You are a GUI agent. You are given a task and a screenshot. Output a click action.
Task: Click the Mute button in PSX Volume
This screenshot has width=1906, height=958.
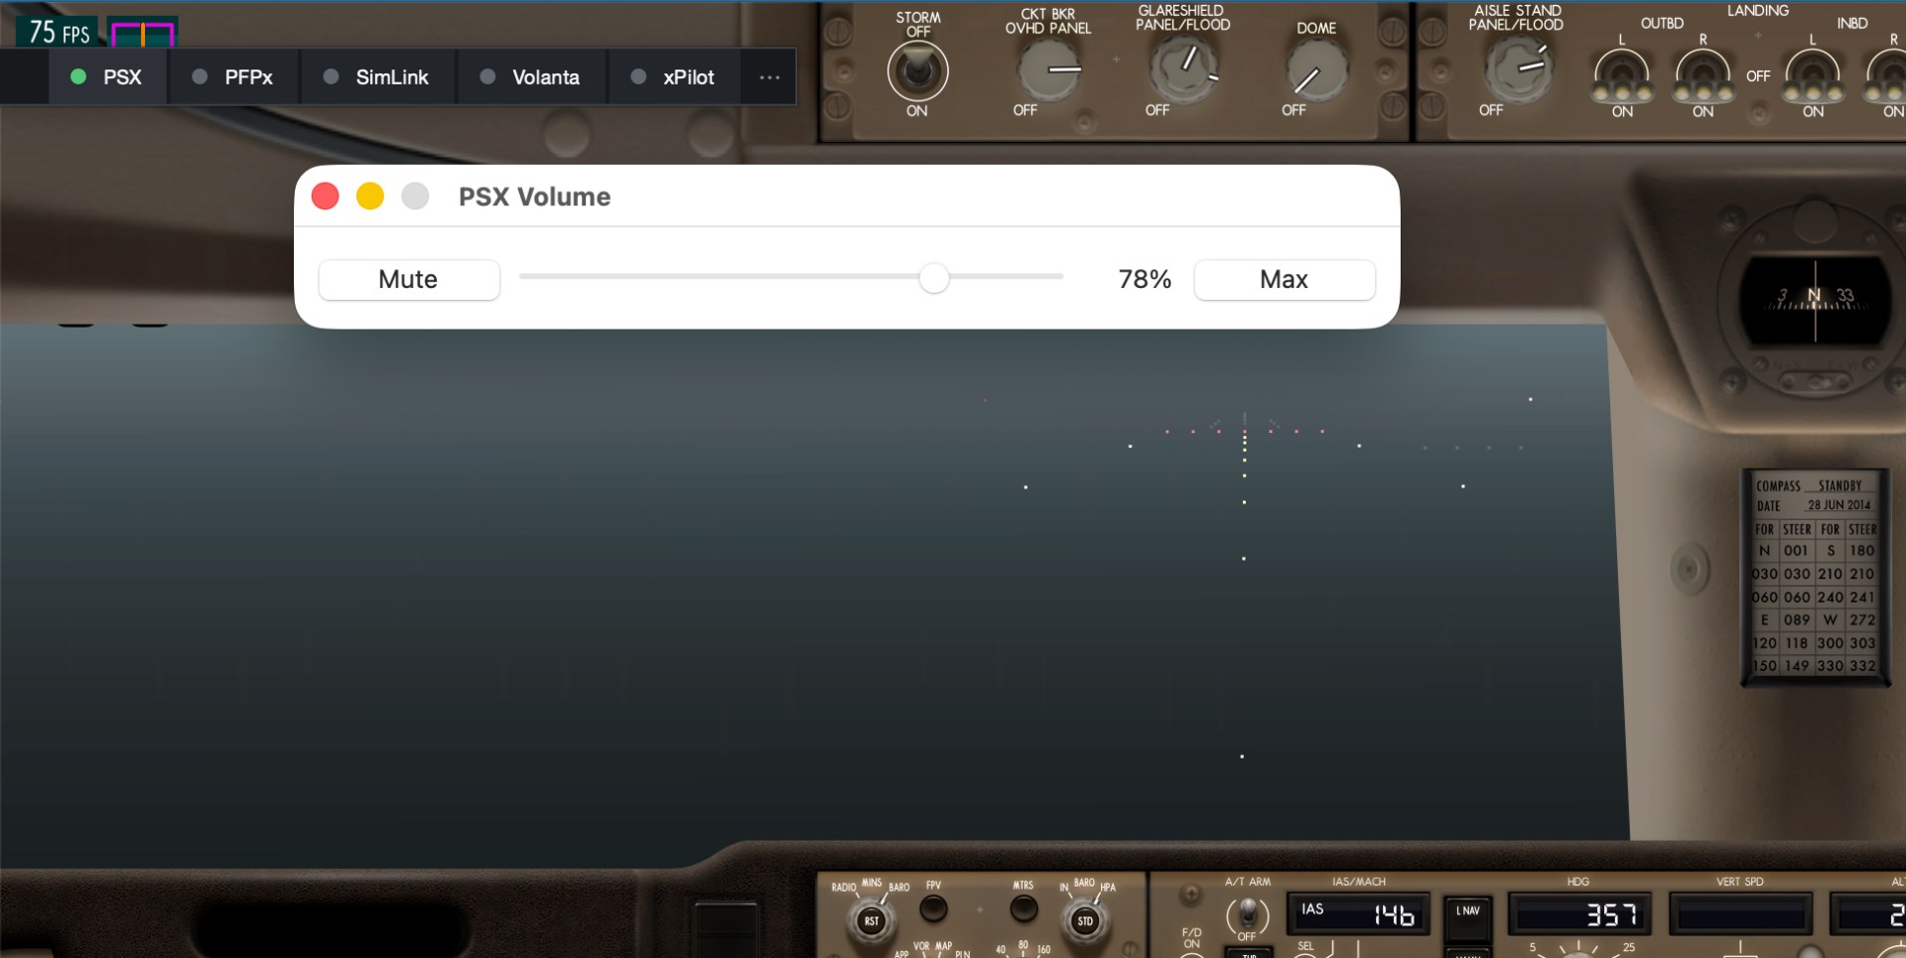click(408, 279)
